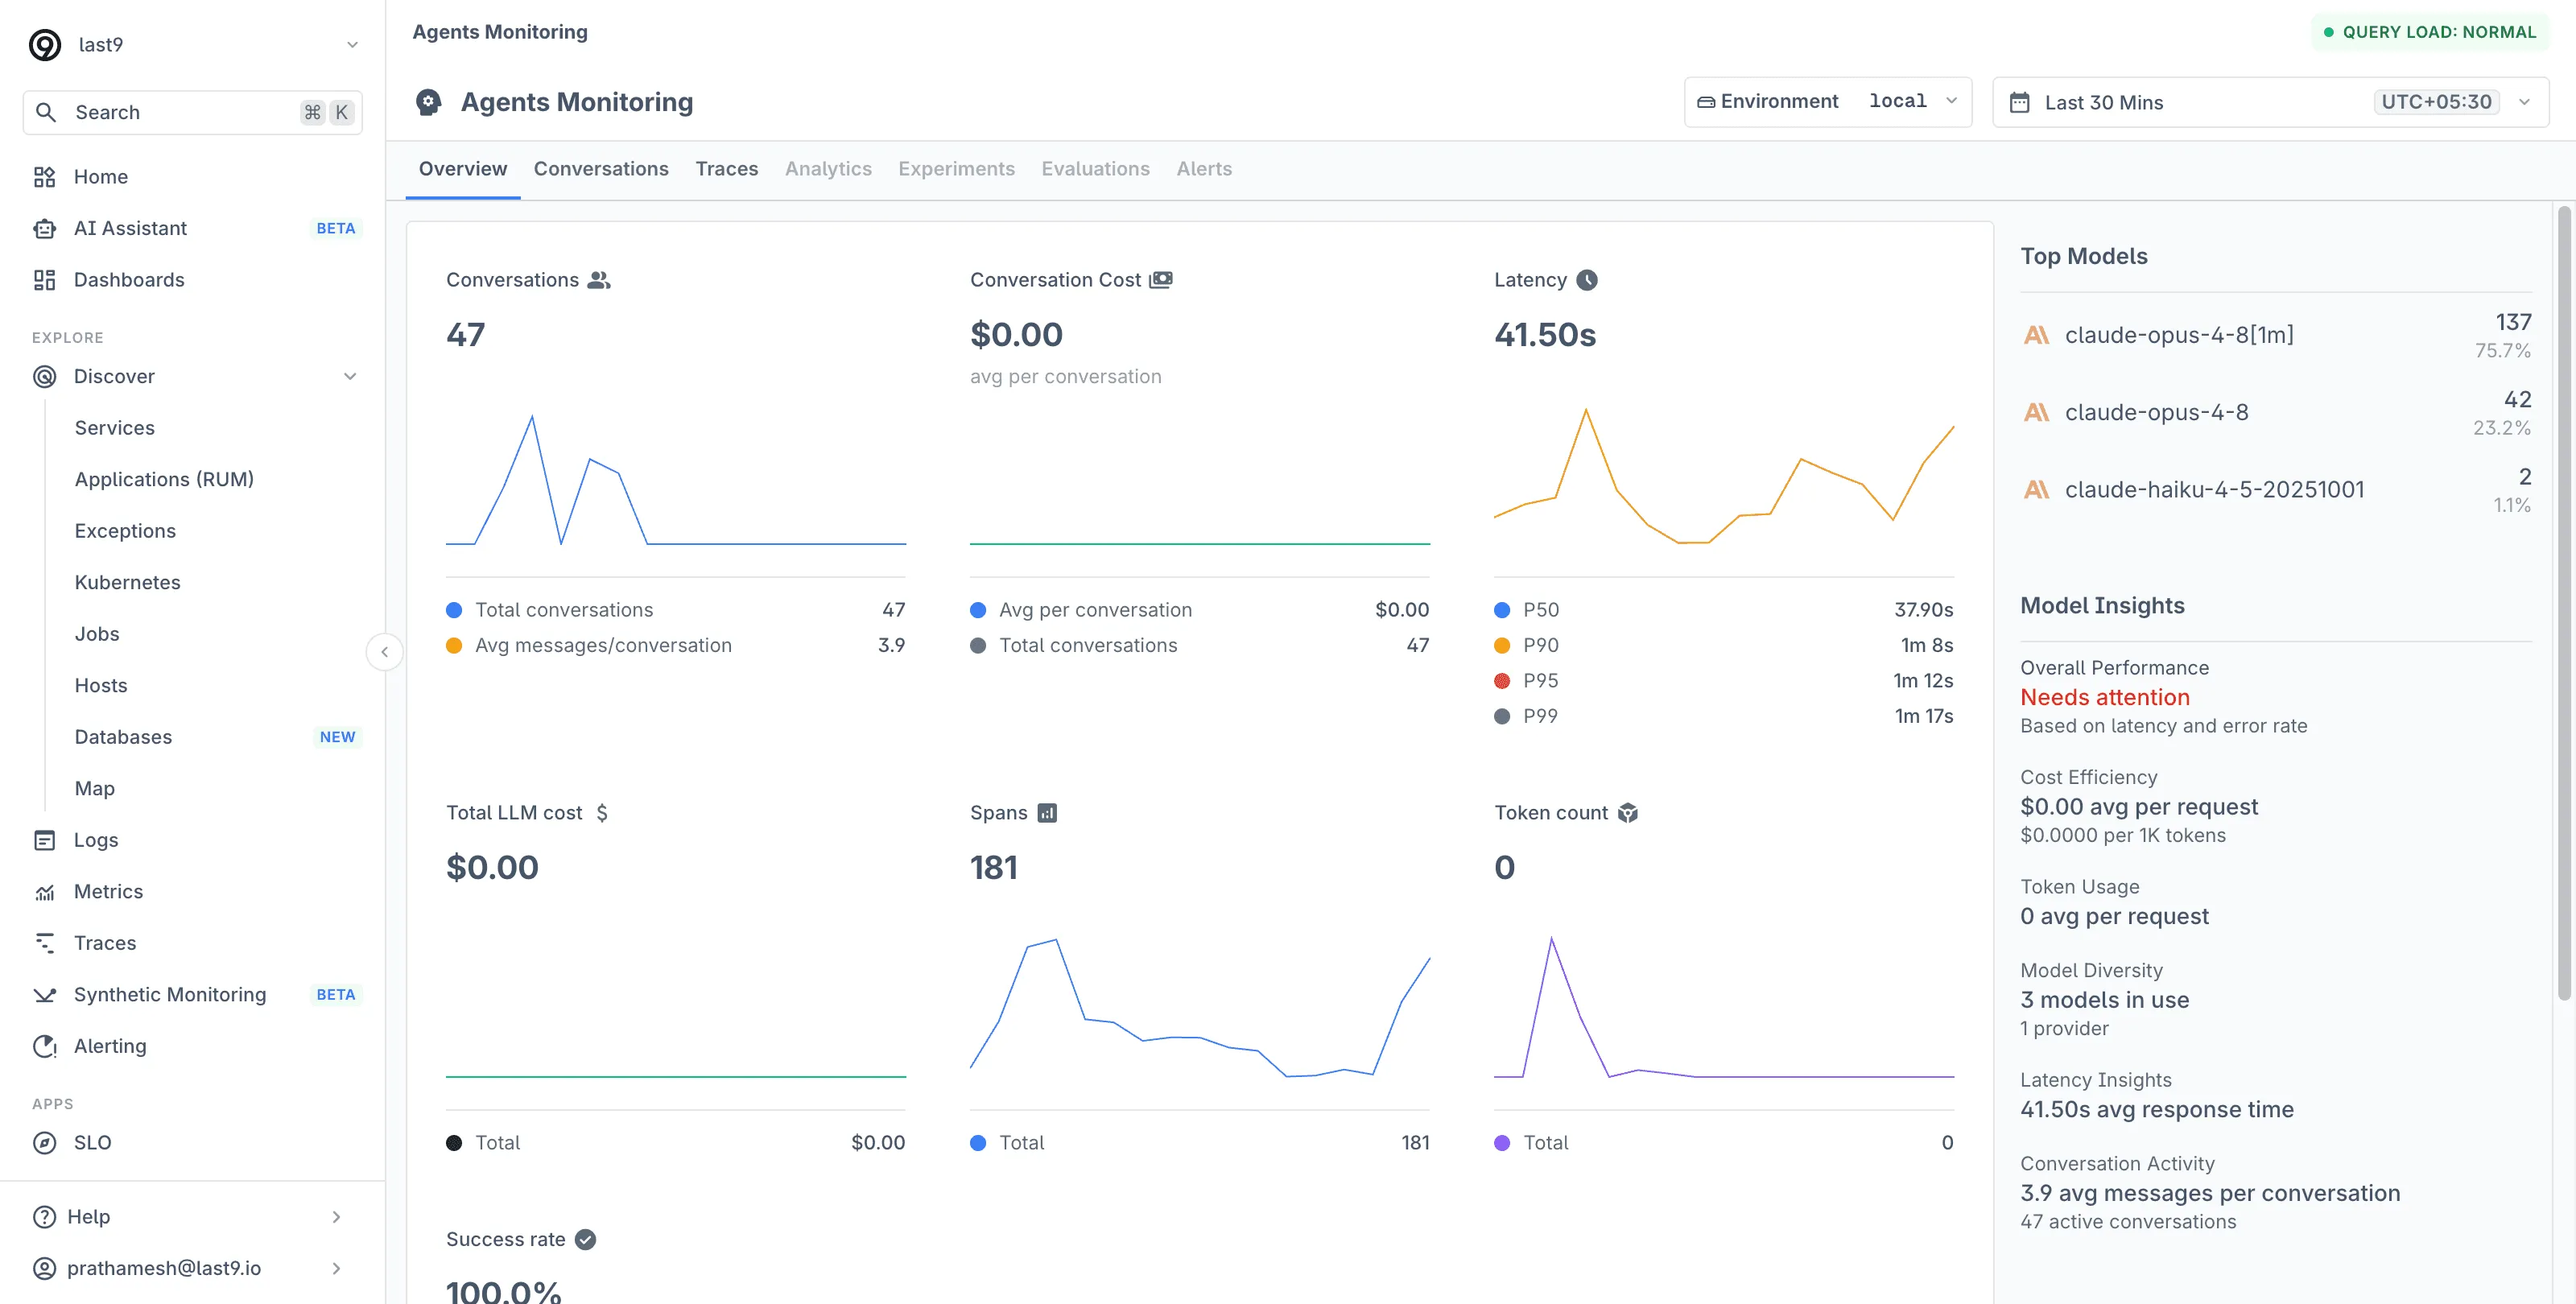The height and width of the screenshot is (1304, 2576).
Task: Toggle the P95 red legend dot
Action: point(1502,681)
